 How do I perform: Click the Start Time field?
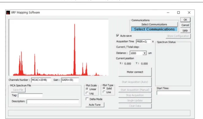click(174, 93)
